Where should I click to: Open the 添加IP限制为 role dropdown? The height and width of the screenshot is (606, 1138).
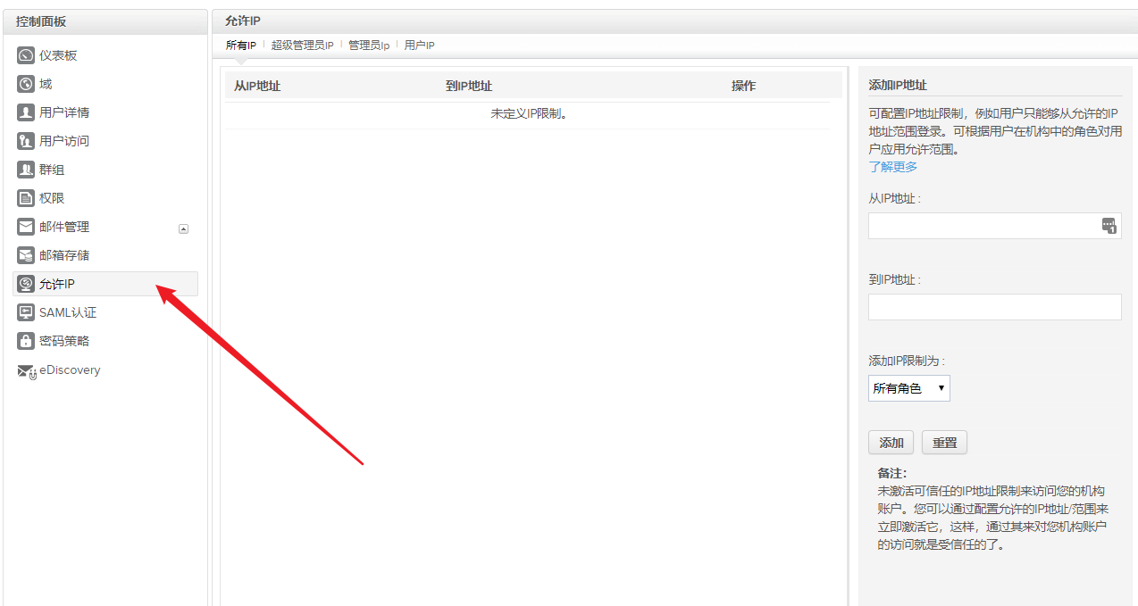point(909,388)
